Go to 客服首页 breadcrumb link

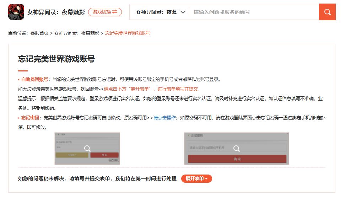tap(39, 33)
